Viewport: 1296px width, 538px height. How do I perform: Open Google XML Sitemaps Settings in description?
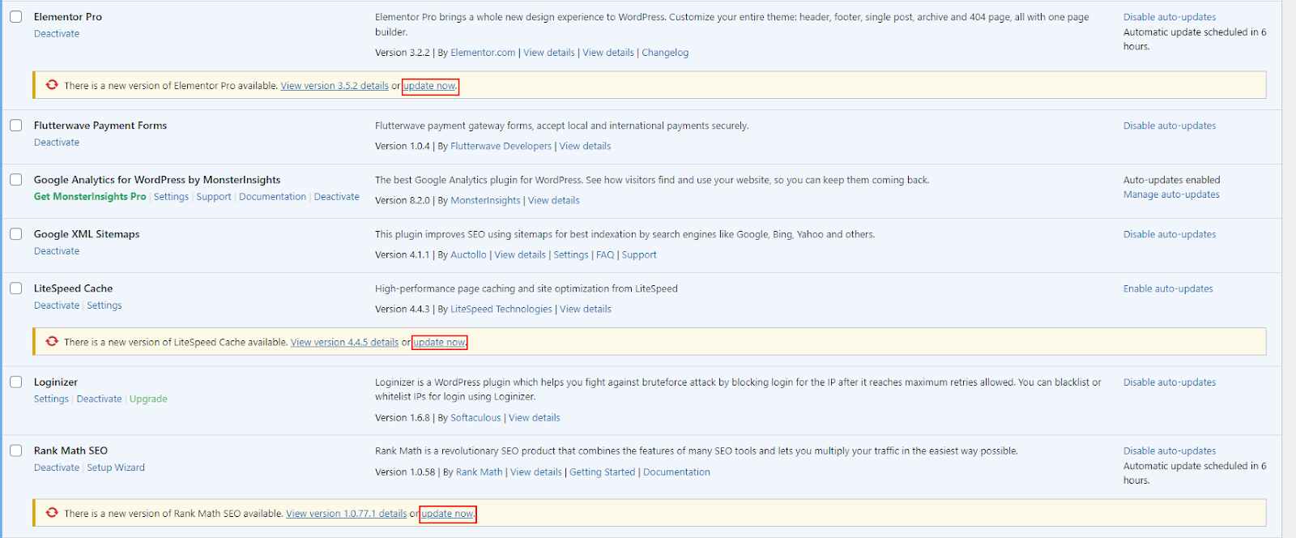click(571, 255)
